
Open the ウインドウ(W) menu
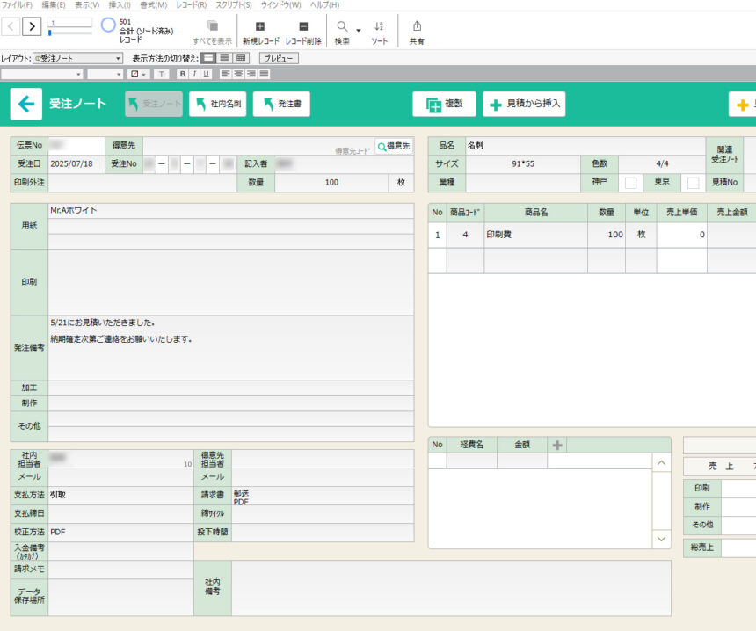pyautogui.click(x=280, y=4)
